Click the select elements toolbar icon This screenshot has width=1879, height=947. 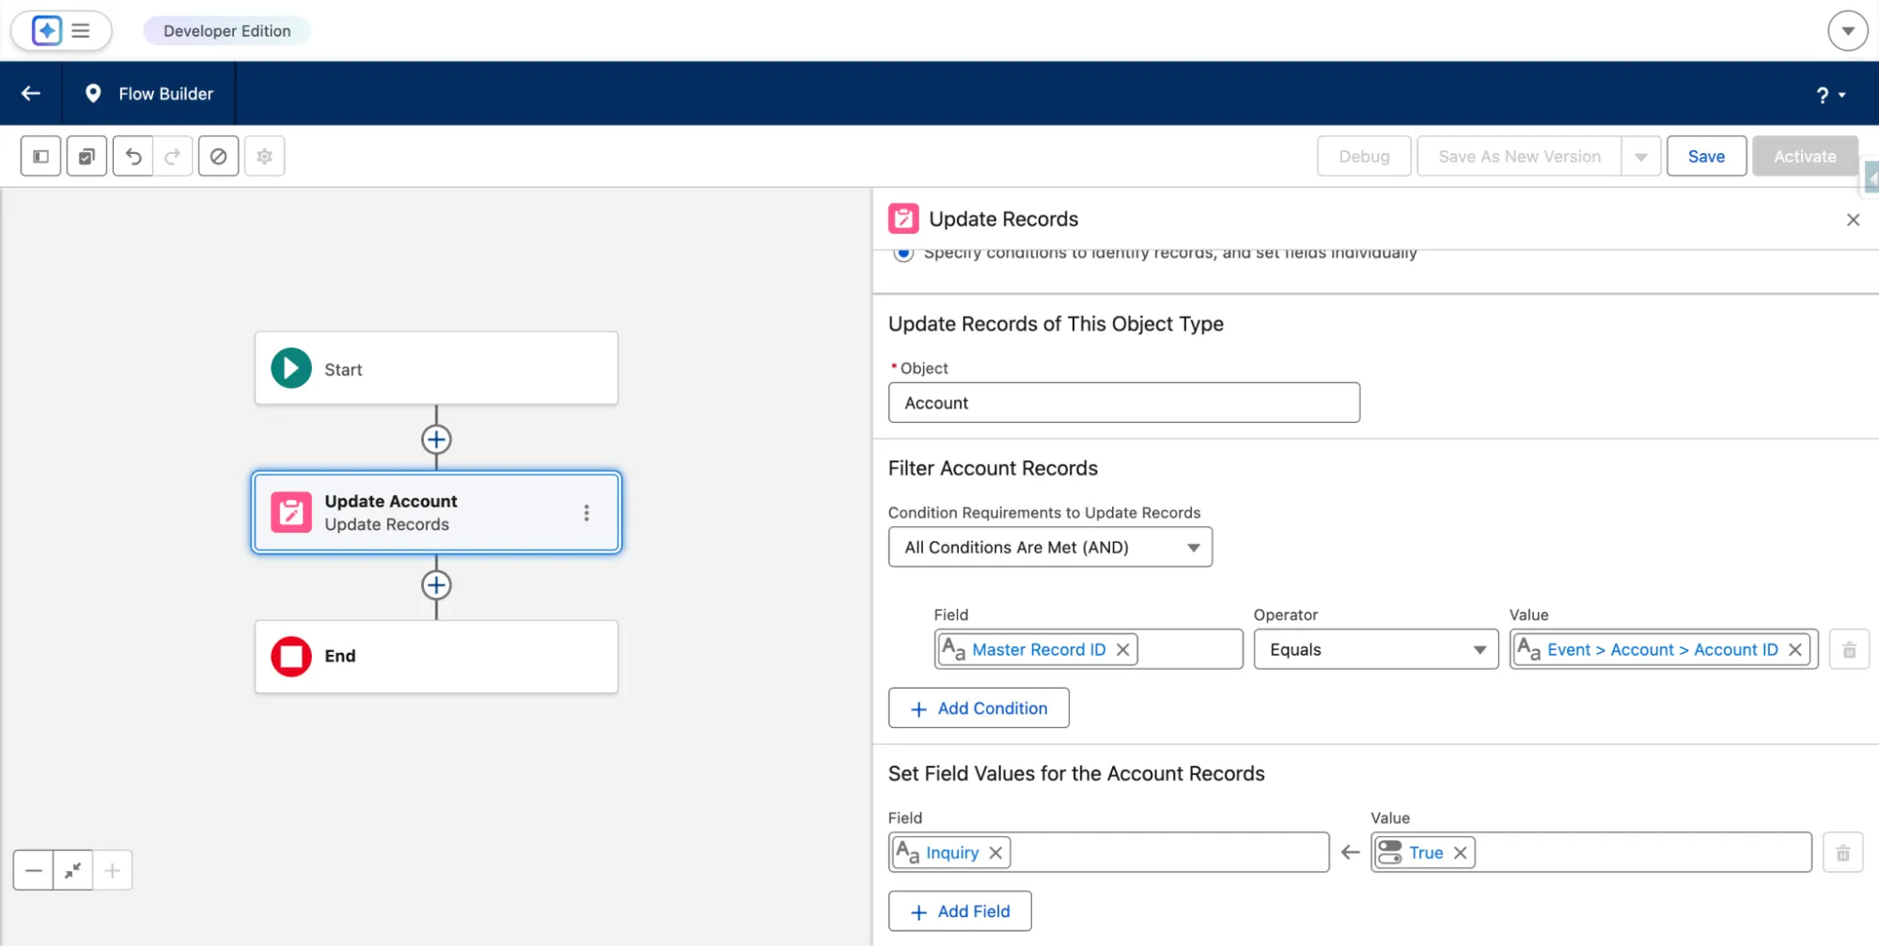coord(86,157)
